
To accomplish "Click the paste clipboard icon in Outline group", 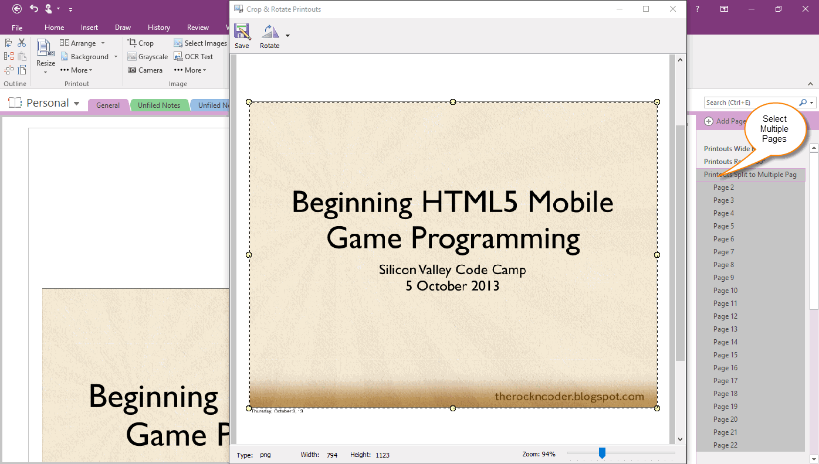I will 22,56.
